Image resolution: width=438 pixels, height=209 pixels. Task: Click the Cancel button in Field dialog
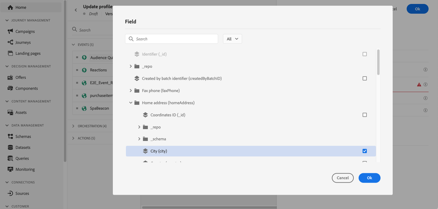[x=343, y=178]
